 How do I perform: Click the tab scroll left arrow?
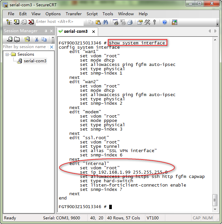click(x=209, y=31)
